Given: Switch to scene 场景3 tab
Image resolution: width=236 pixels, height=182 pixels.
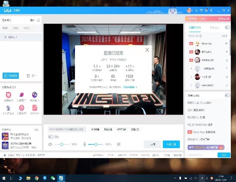Looking at the screenshot, I should pos(26,28).
